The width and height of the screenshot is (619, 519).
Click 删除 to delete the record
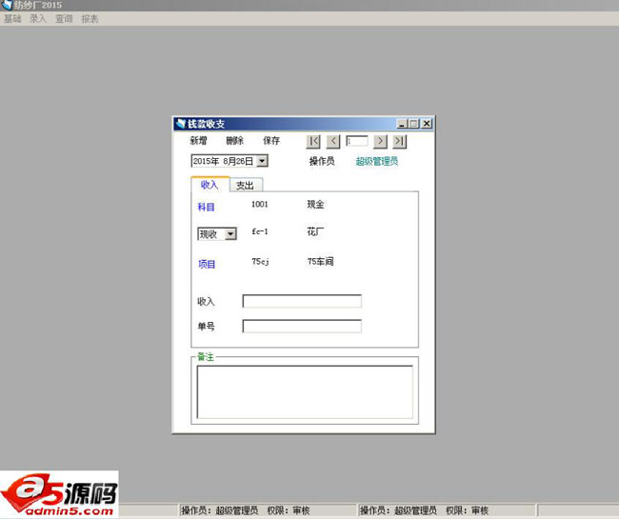pyautogui.click(x=234, y=141)
